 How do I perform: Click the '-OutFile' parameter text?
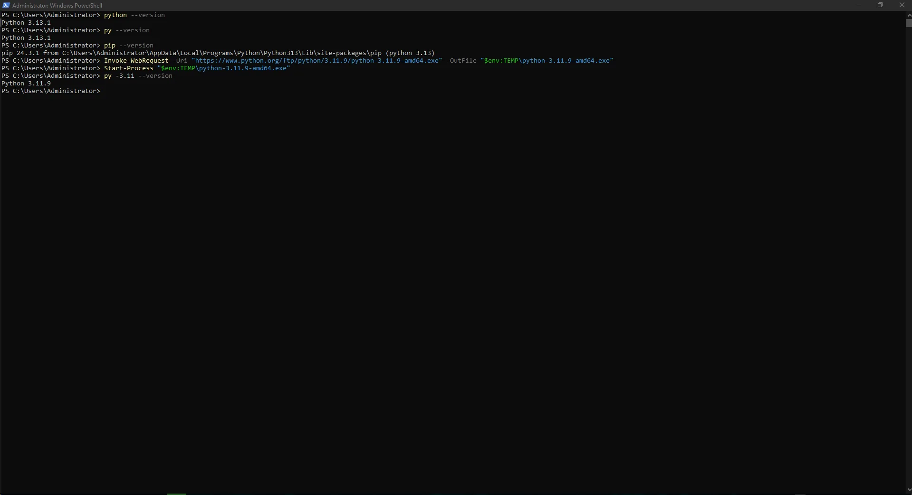pyautogui.click(x=461, y=61)
